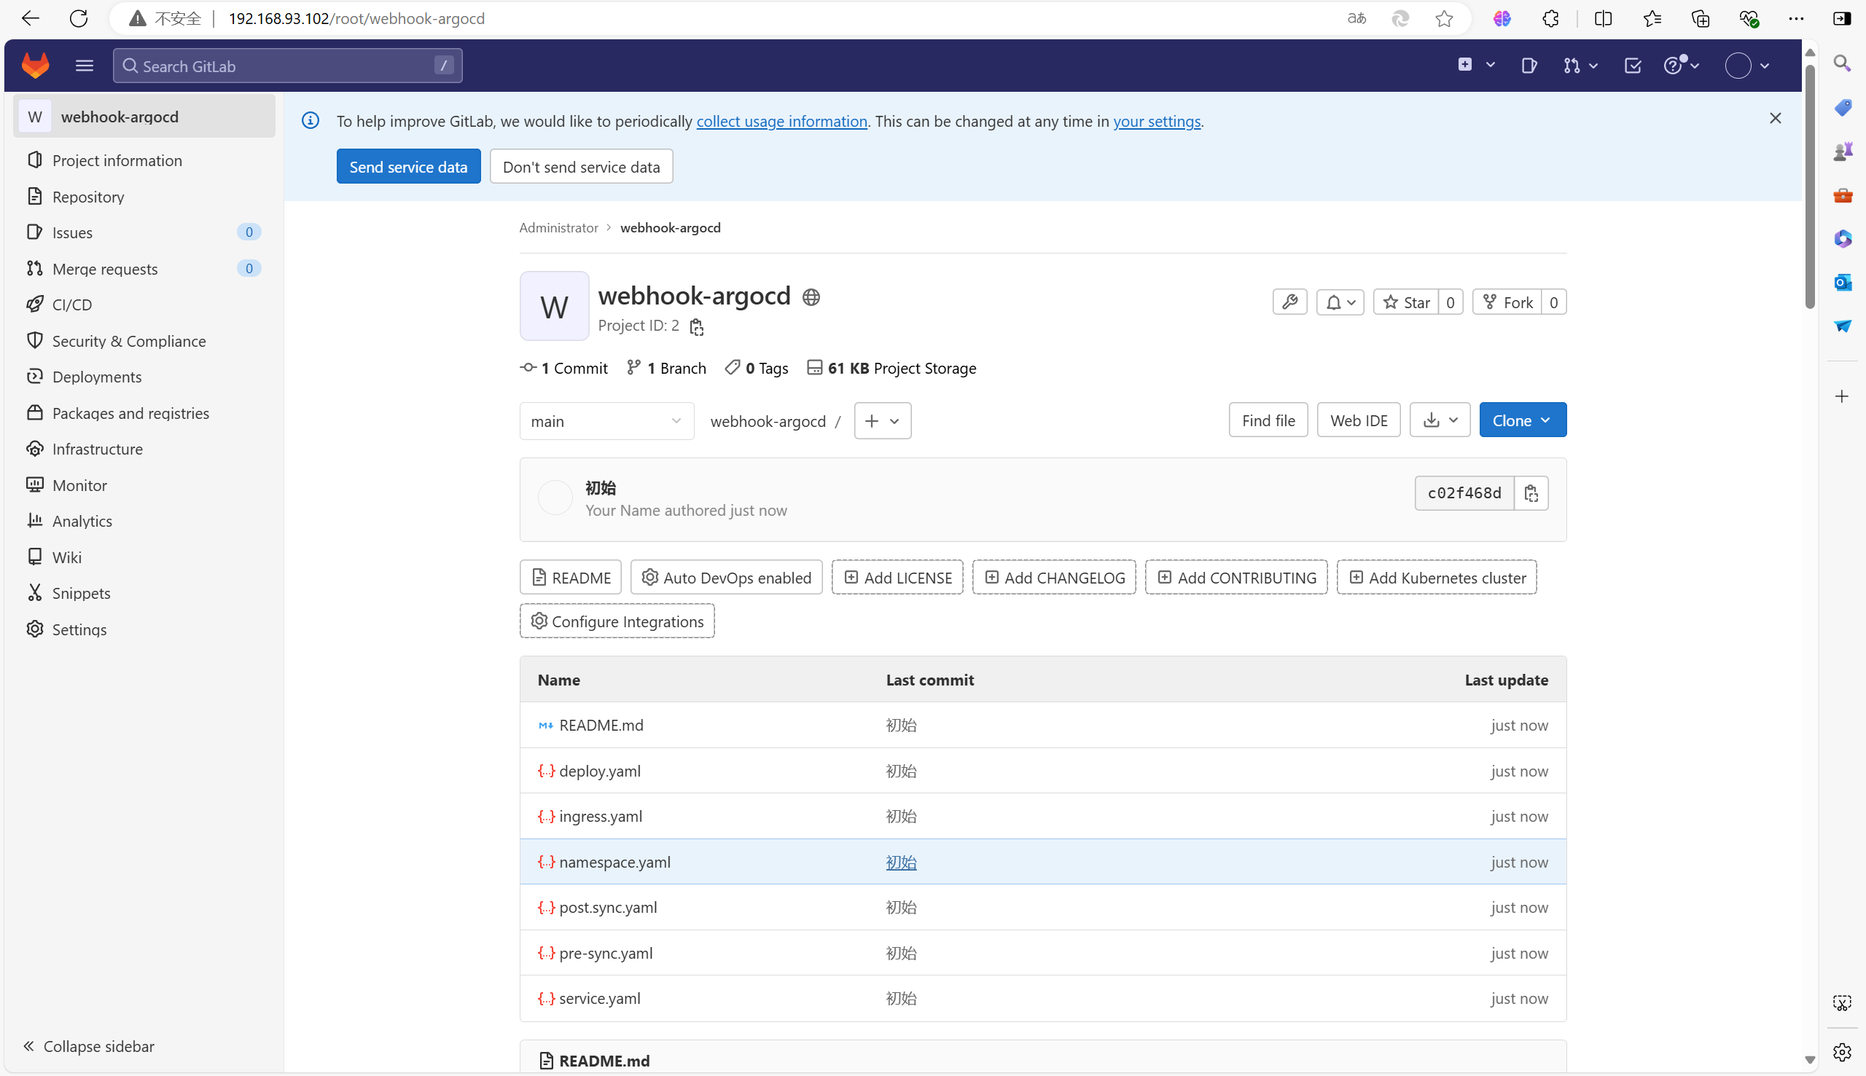Expand the Clone dropdown

pos(1522,420)
